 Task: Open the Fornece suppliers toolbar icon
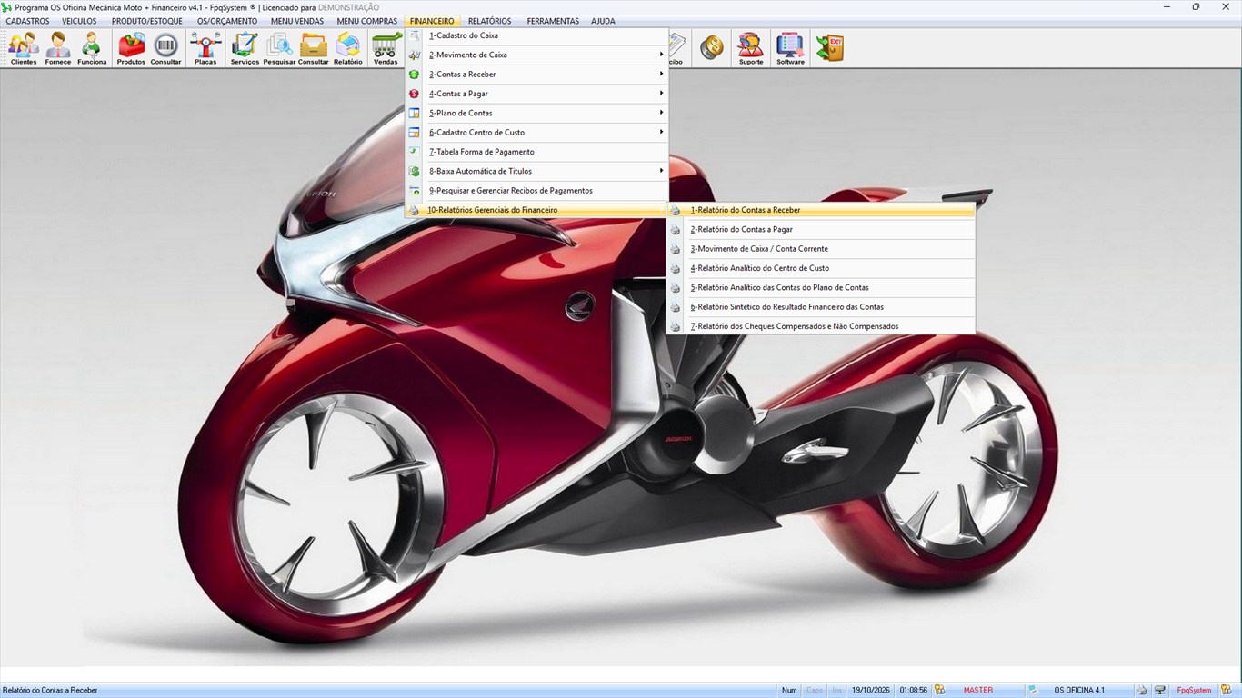click(x=58, y=48)
